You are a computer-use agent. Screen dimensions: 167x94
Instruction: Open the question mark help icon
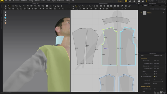click(x=139, y=1)
